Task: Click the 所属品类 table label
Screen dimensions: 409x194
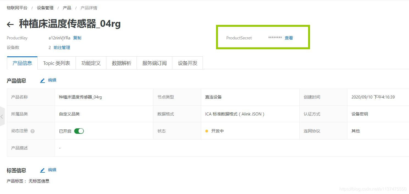Action: (20, 114)
